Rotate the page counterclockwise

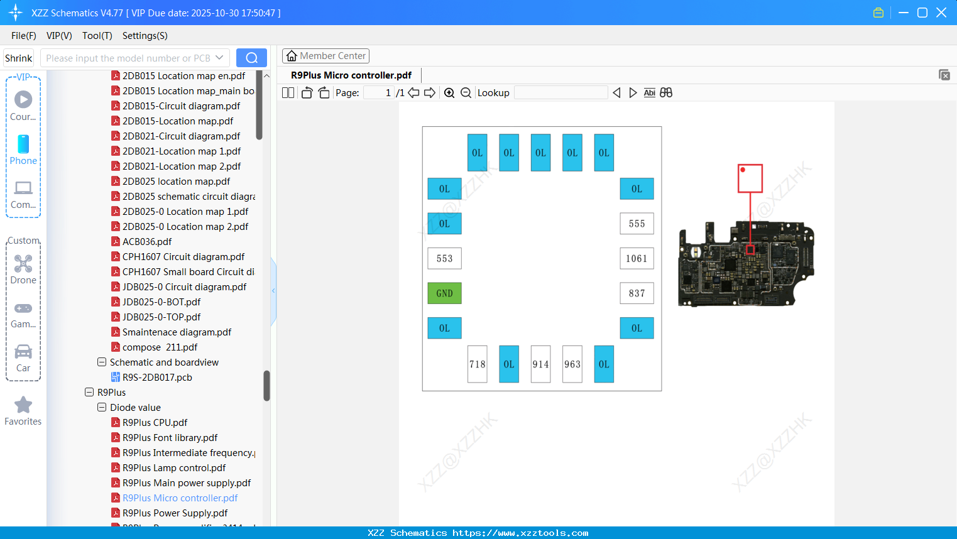point(307,93)
